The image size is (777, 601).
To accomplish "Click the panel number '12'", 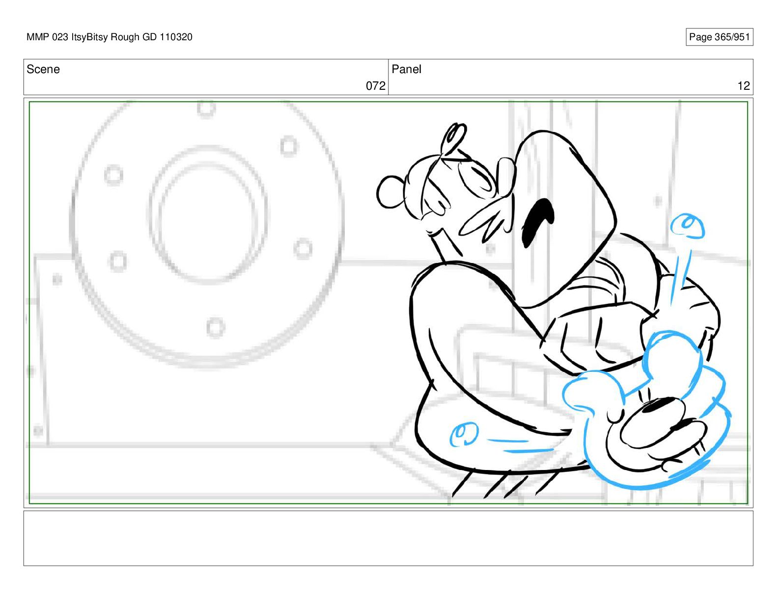I will click(x=744, y=86).
